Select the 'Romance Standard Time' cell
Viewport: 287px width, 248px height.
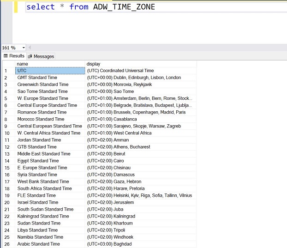tap(50, 112)
